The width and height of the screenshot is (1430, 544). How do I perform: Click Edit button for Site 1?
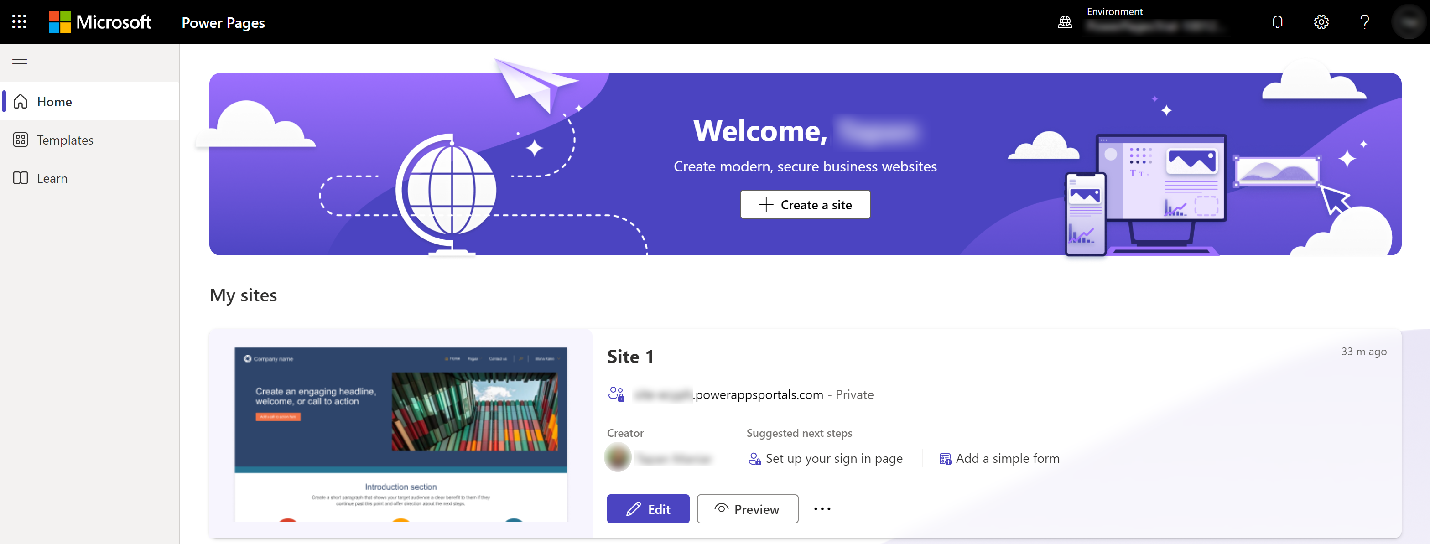(x=649, y=508)
